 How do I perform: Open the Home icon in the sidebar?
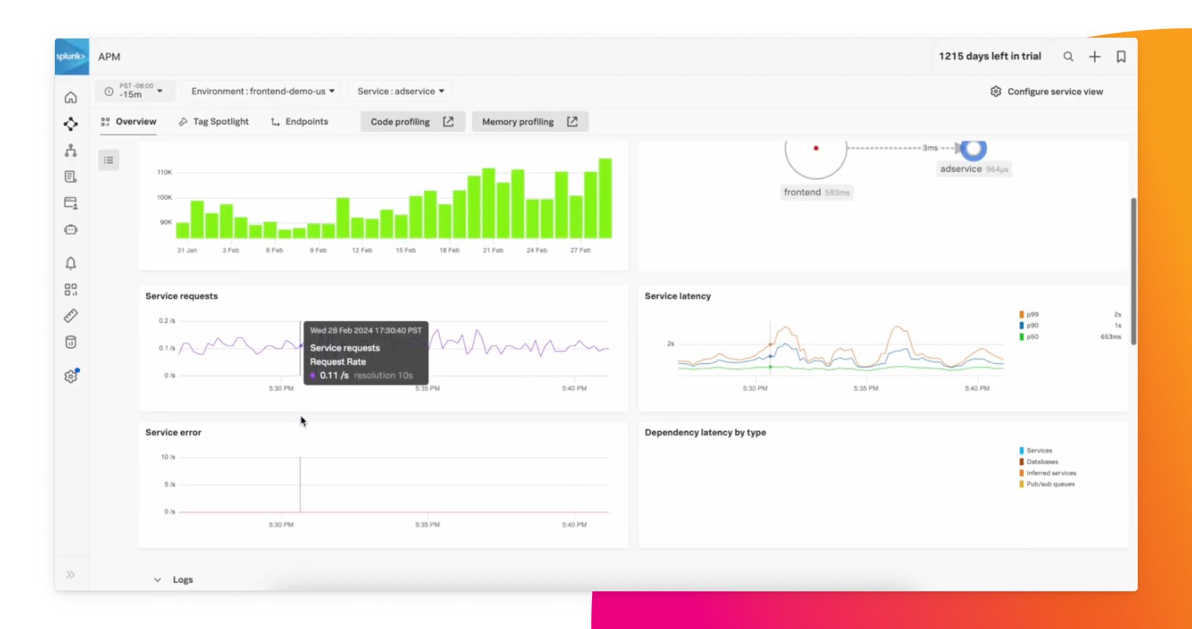tap(71, 96)
